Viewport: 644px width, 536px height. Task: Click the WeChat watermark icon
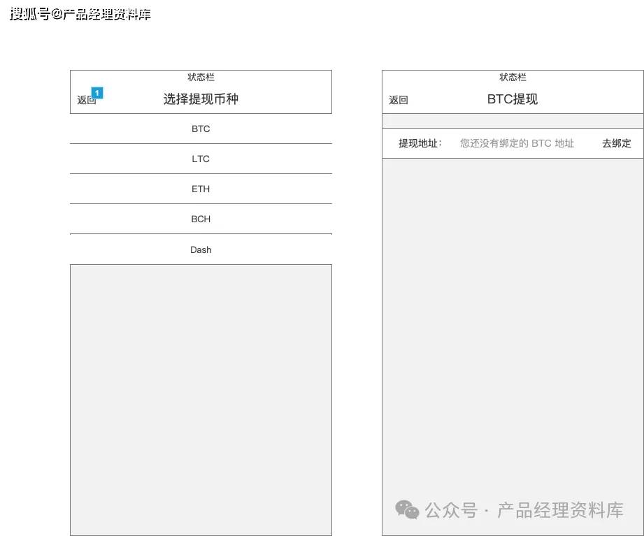coord(407,510)
